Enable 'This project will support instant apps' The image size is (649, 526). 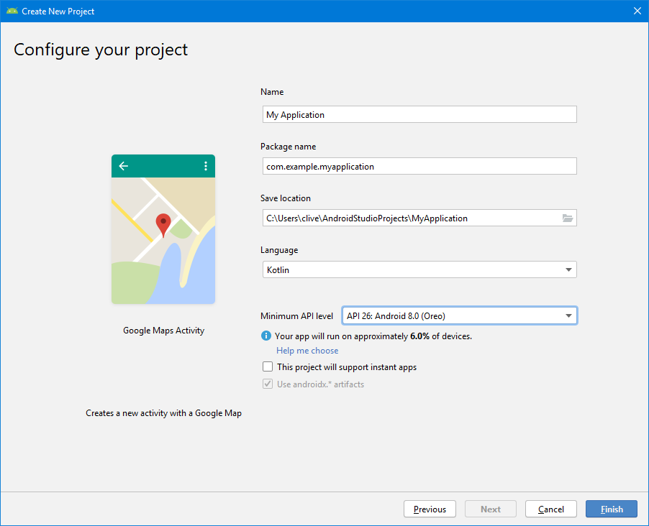[268, 367]
